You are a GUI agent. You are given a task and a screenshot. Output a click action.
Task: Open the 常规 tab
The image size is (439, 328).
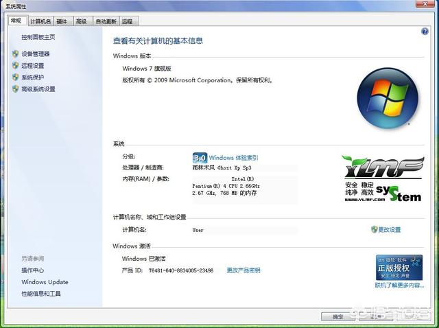tap(18, 21)
